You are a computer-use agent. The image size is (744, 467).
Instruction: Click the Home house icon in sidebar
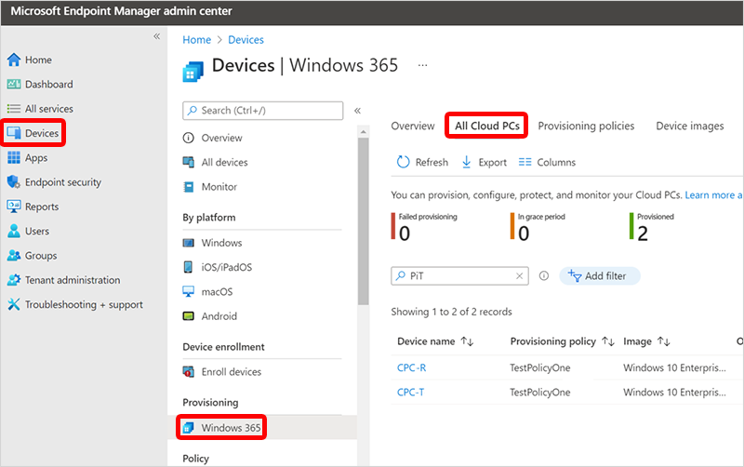[x=14, y=60]
